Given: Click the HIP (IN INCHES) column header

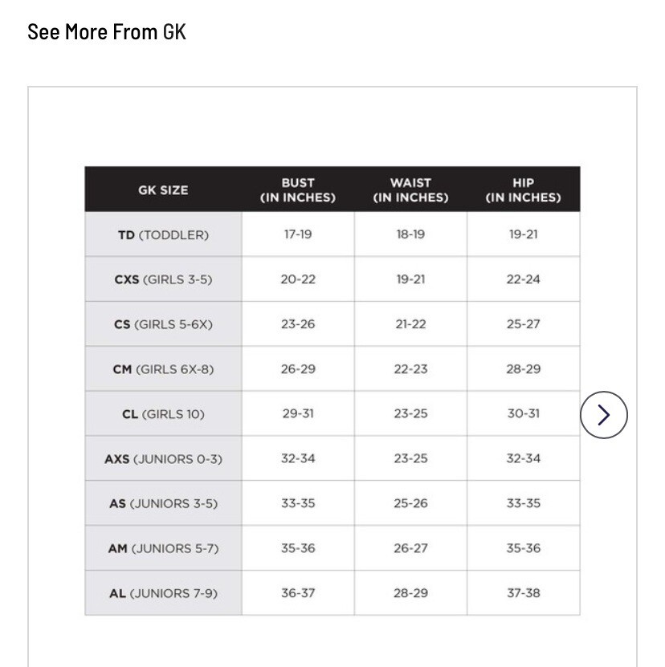Looking at the screenshot, I should click(523, 190).
